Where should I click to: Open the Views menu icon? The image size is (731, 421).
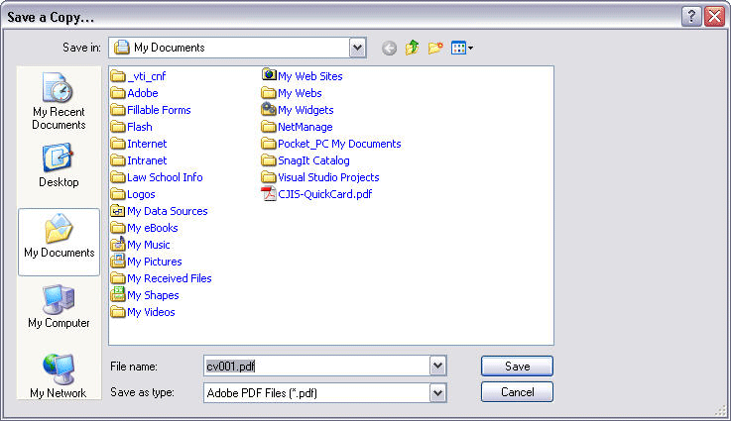click(462, 48)
